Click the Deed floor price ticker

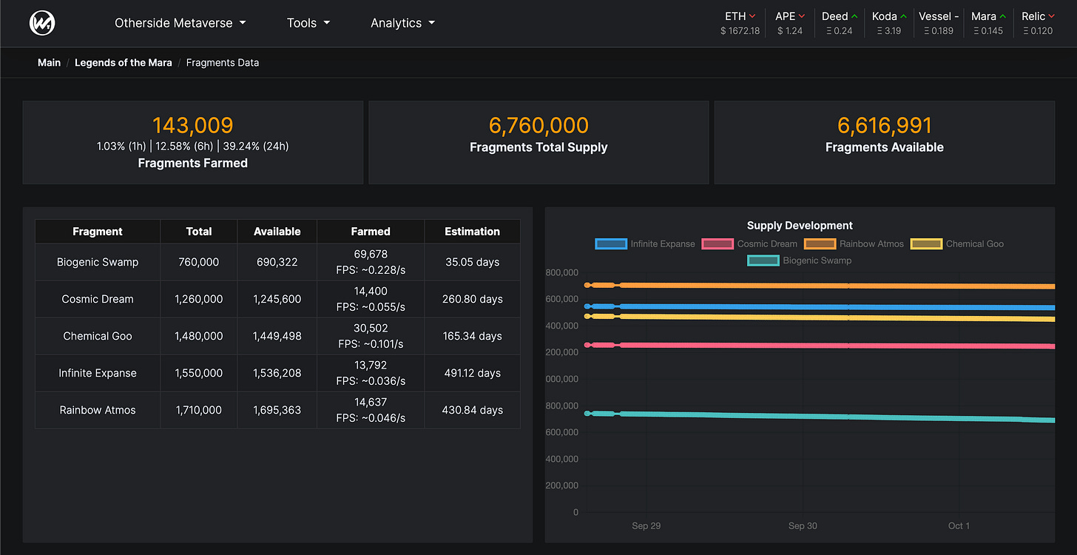pos(840,23)
